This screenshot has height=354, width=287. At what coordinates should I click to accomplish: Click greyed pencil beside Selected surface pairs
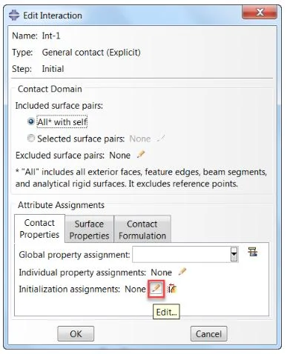click(161, 138)
